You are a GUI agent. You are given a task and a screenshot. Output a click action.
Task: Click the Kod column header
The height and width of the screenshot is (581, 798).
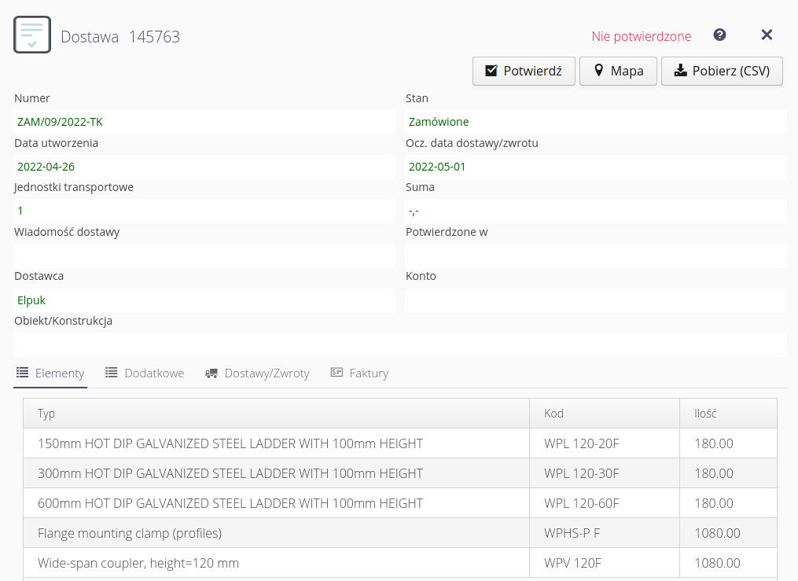(553, 414)
